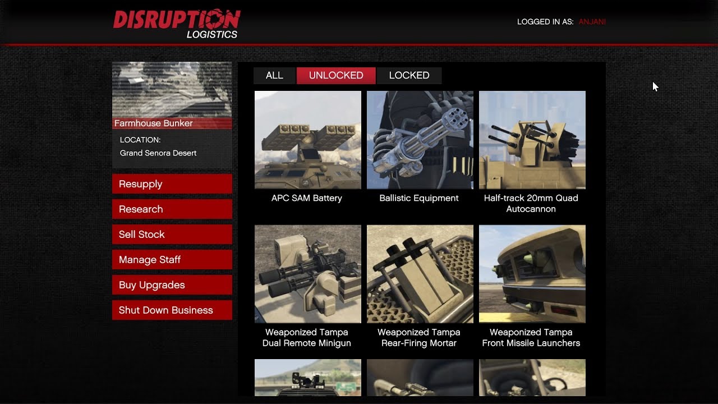Viewport: 718px width, 404px height.
Task: Open the Half-track 20mm Quad Autocannon picture
Action: 532,140
